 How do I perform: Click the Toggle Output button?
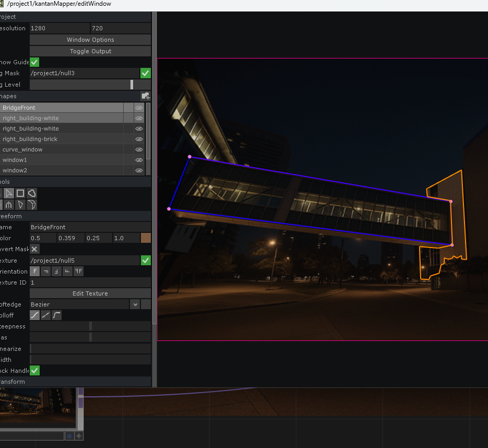[90, 51]
